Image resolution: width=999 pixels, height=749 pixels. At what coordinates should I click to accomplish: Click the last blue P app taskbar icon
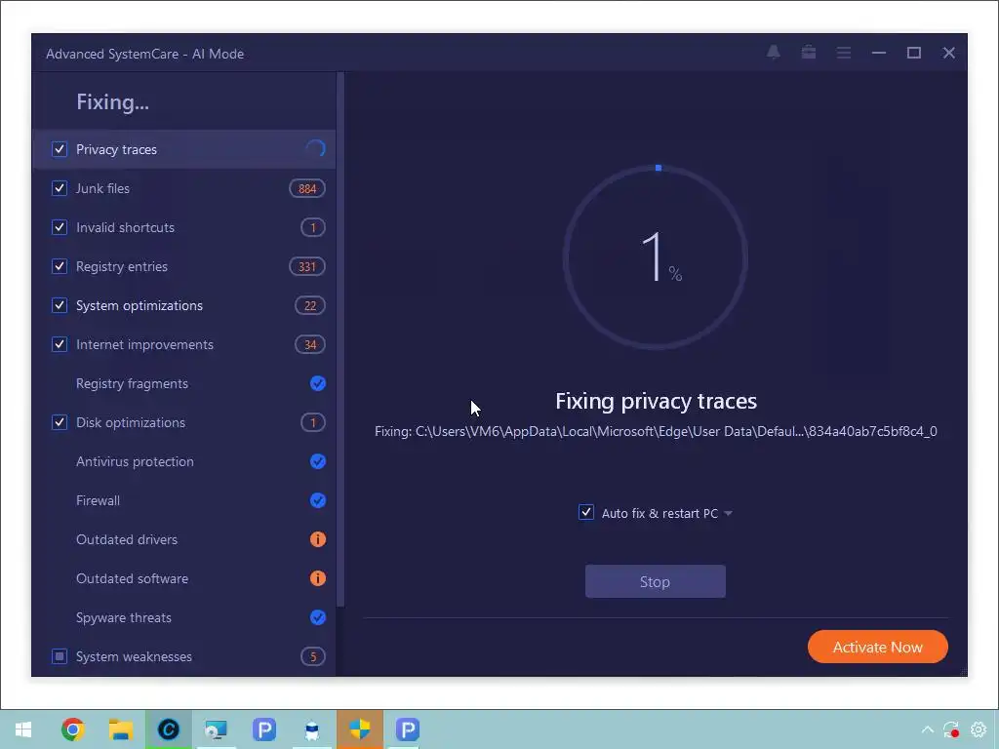[x=408, y=729]
